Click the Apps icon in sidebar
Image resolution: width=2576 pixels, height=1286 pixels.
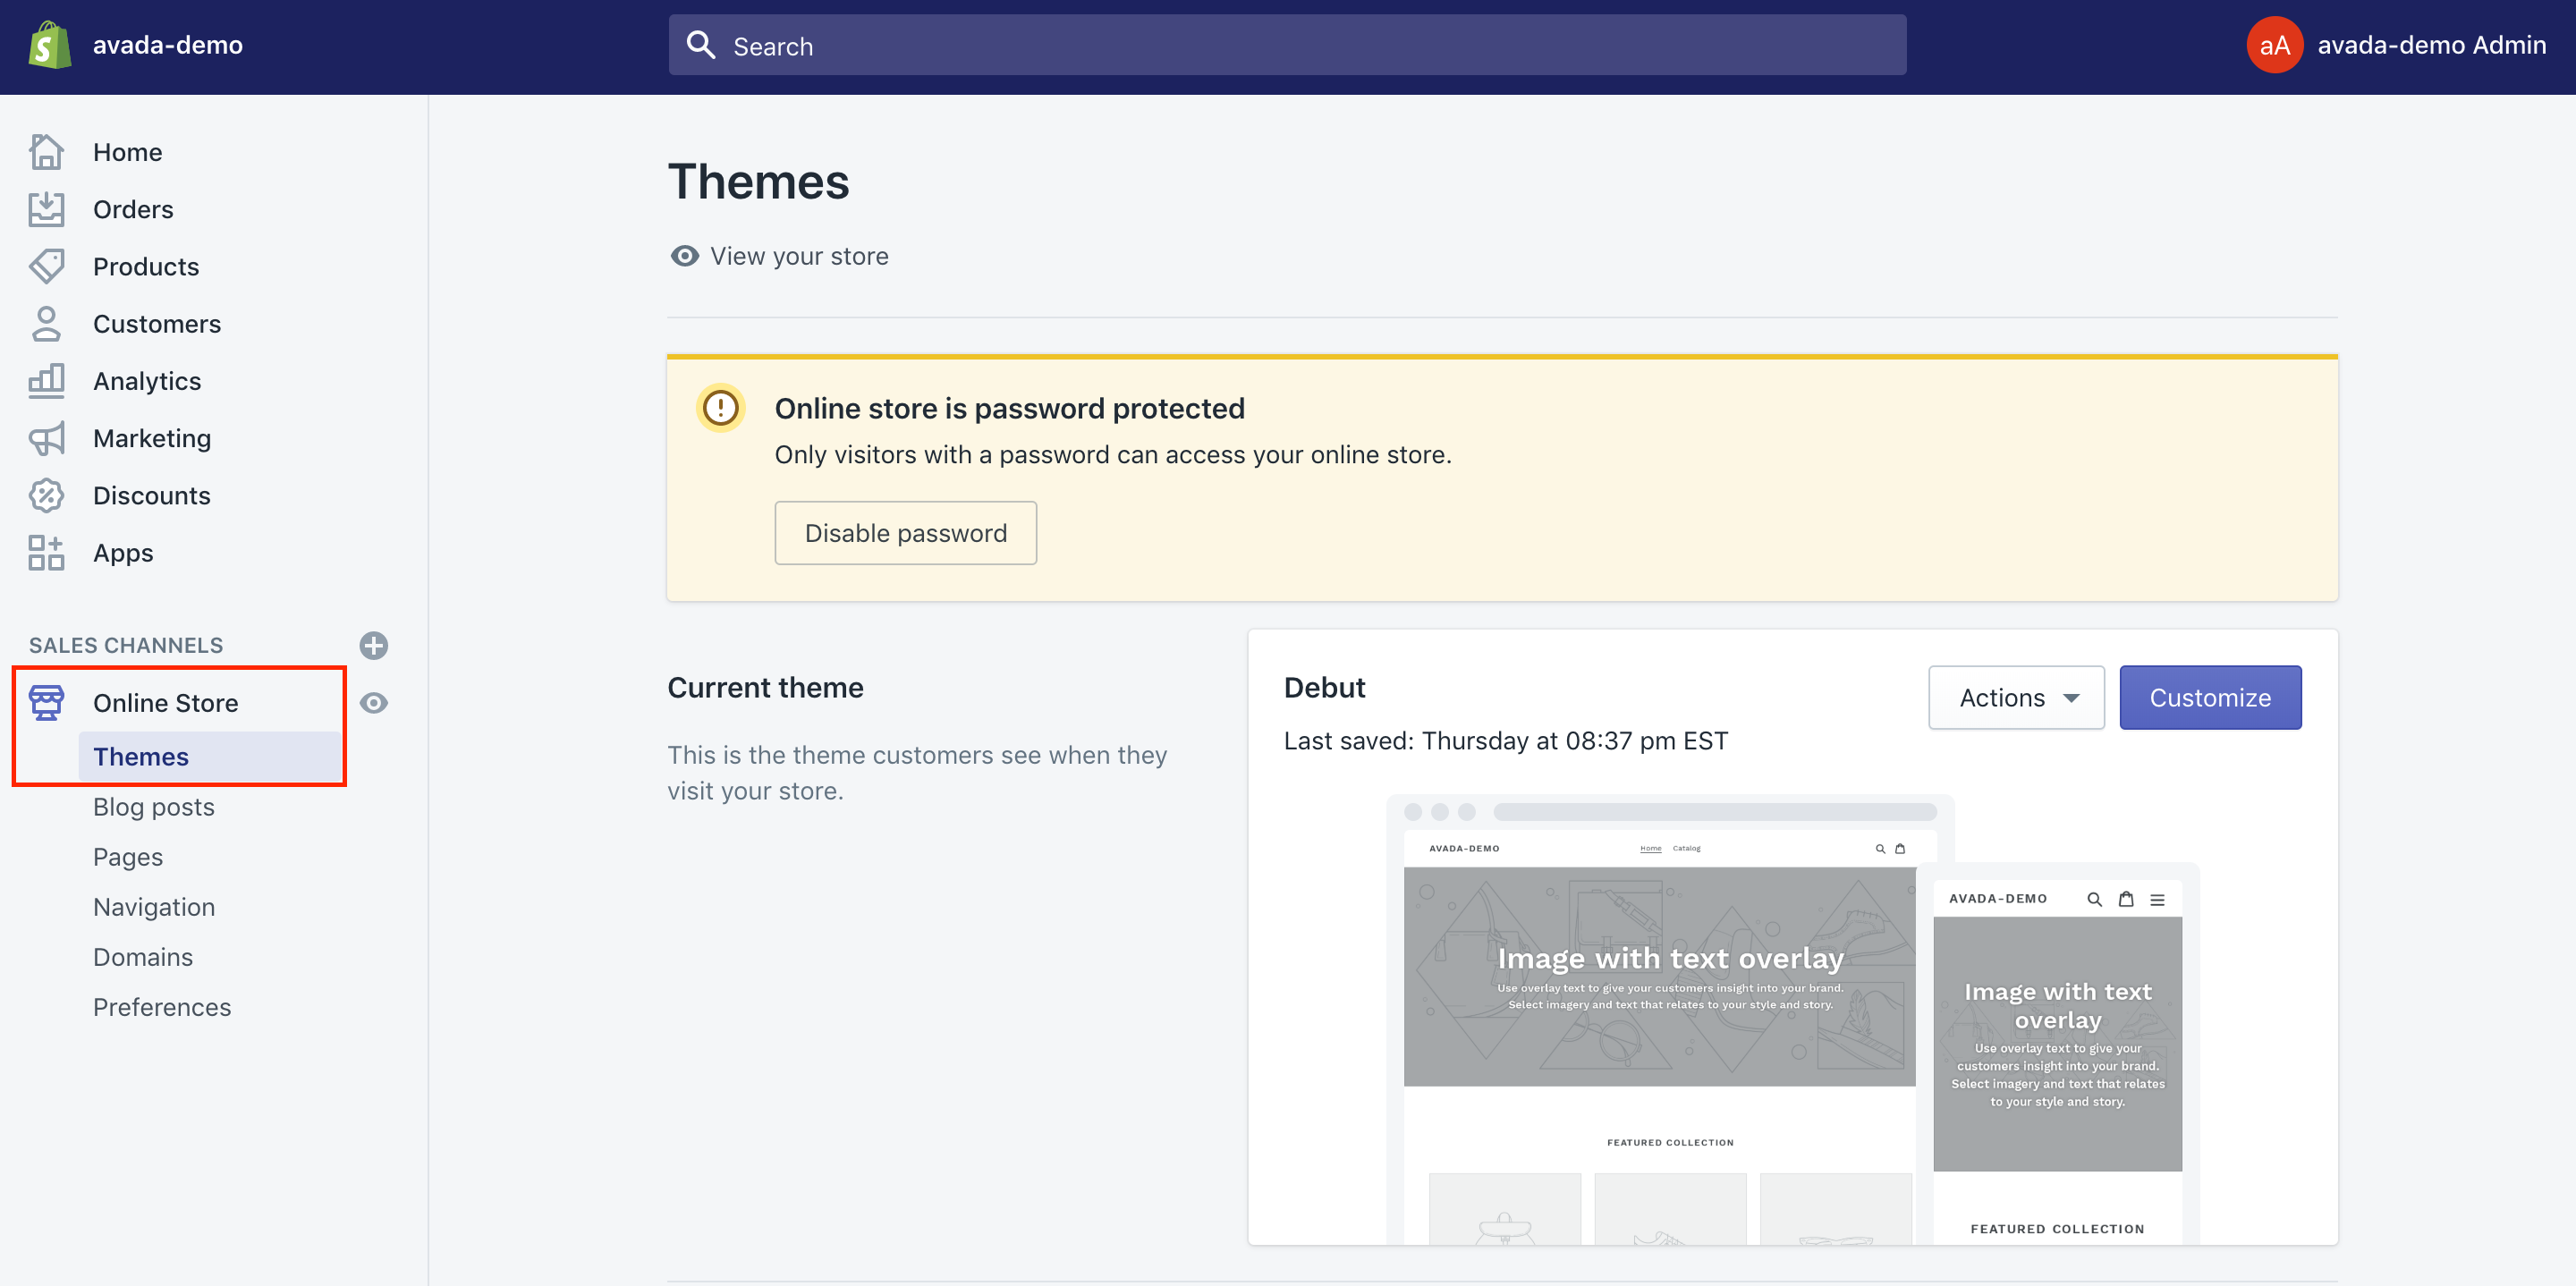pyautogui.click(x=46, y=552)
